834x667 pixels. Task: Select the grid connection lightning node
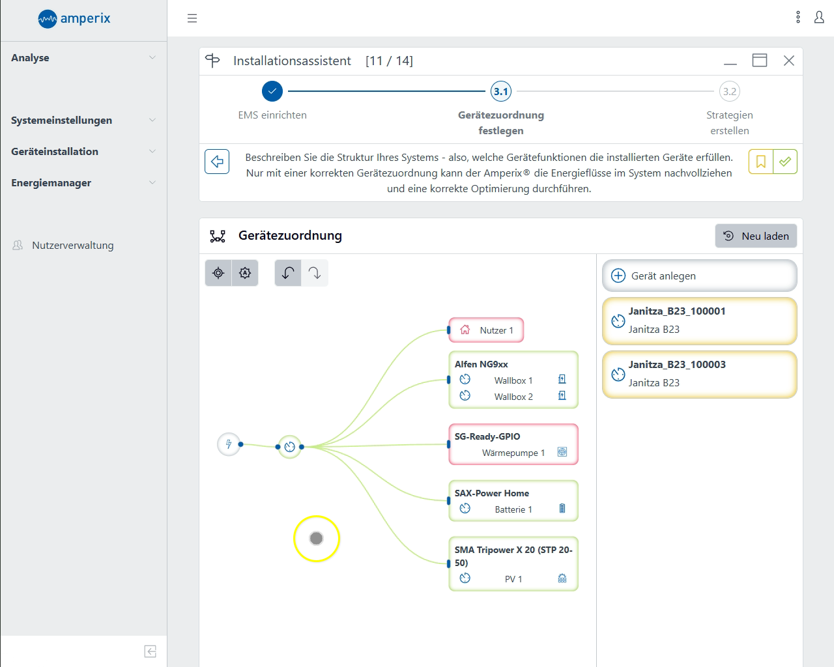click(x=229, y=445)
